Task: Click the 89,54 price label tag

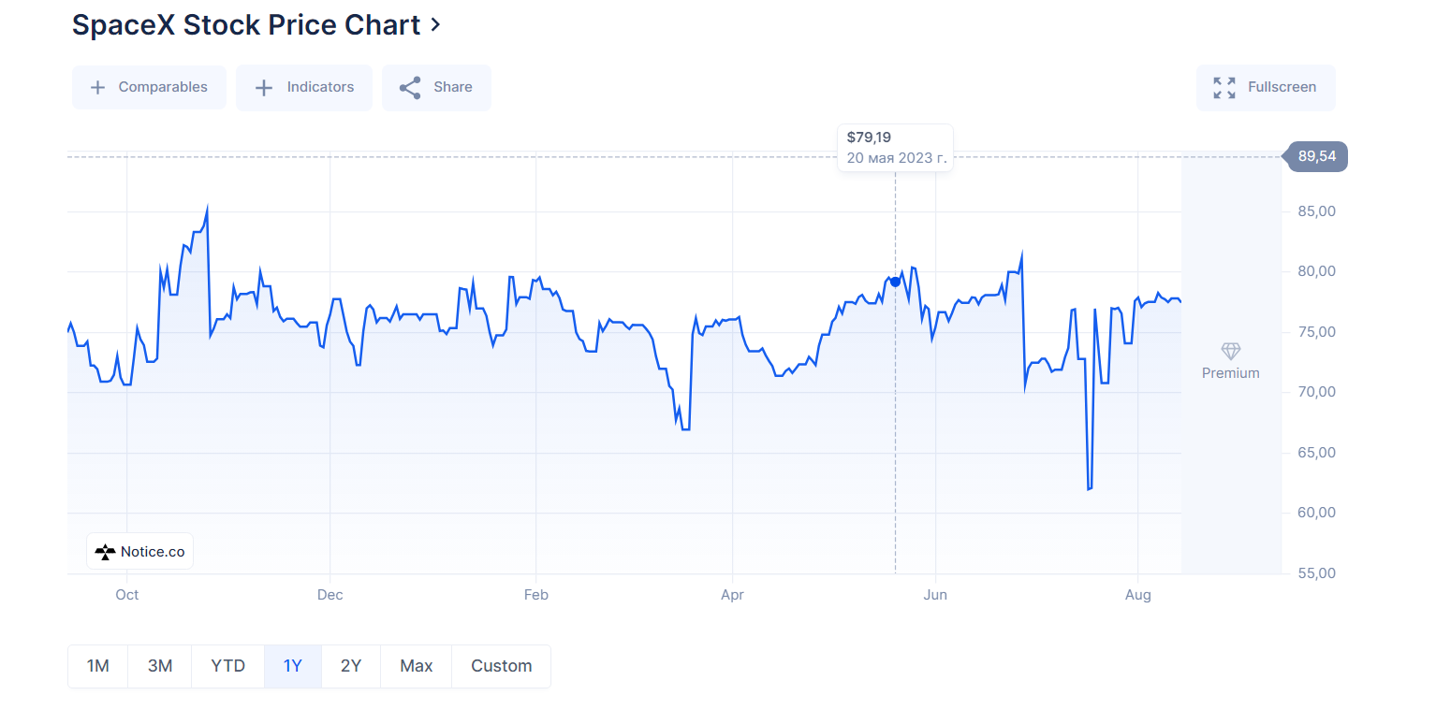Action: (1316, 156)
